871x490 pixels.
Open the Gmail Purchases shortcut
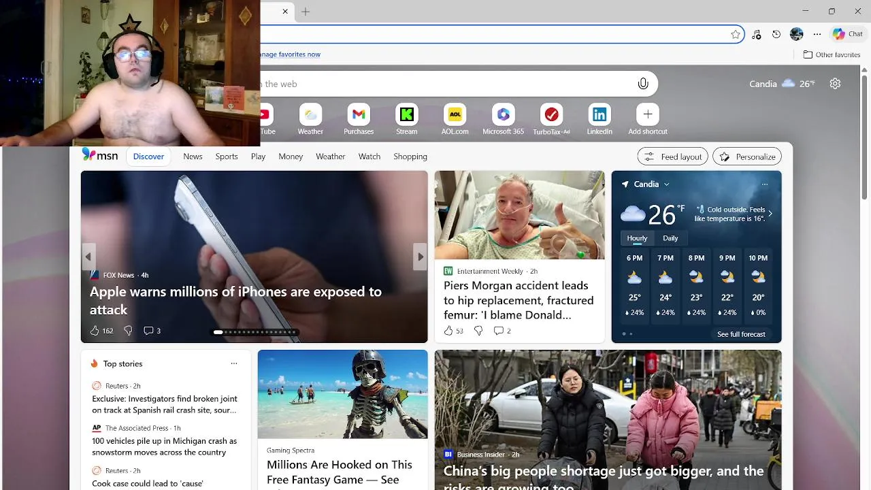click(359, 119)
